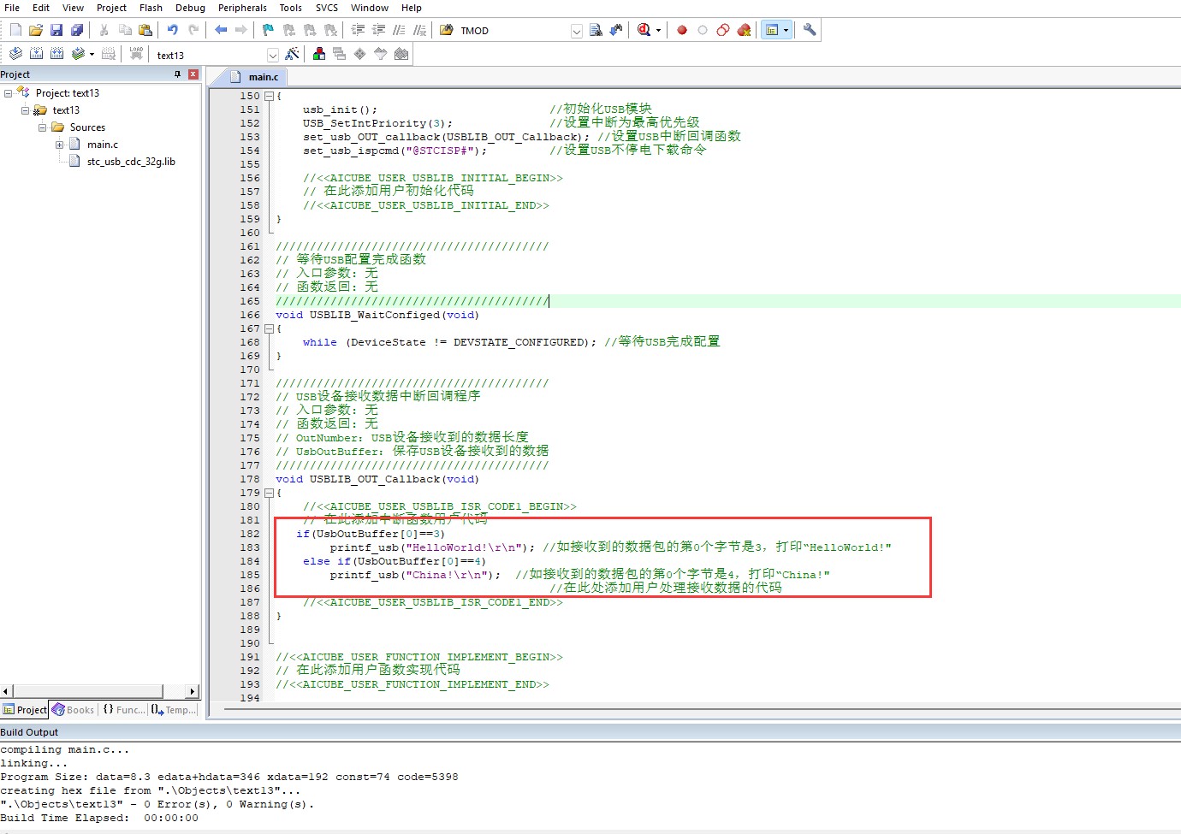The image size is (1181, 834).
Task: Toggle the bookmark flag icon
Action: coord(268,30)
